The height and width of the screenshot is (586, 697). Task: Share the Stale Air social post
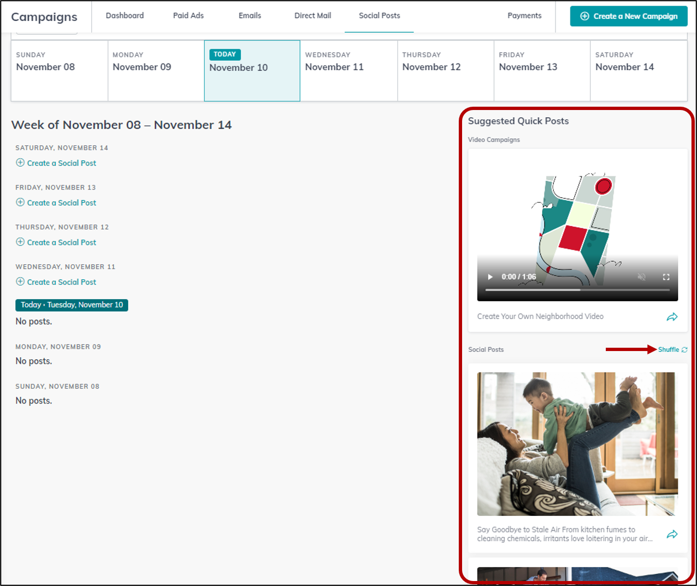click(673, 534)
